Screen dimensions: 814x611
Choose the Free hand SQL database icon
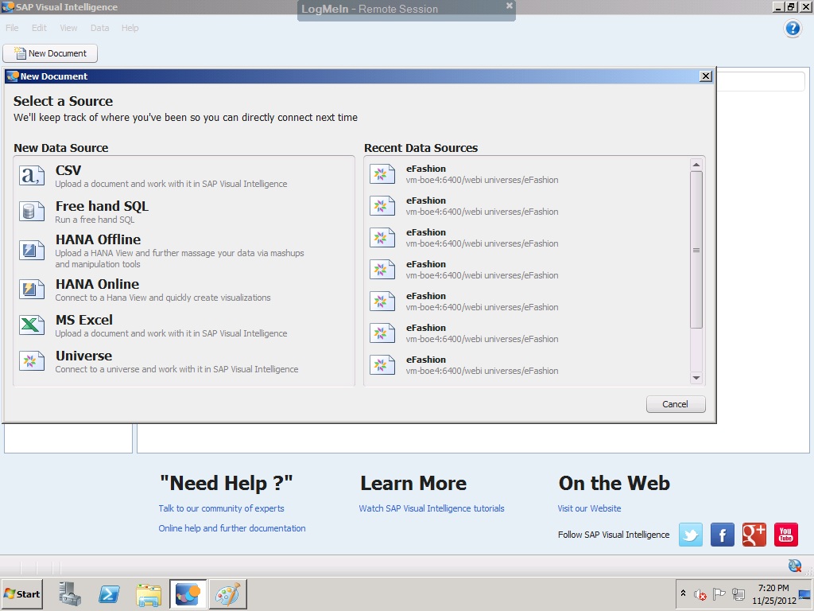[32, 212]
